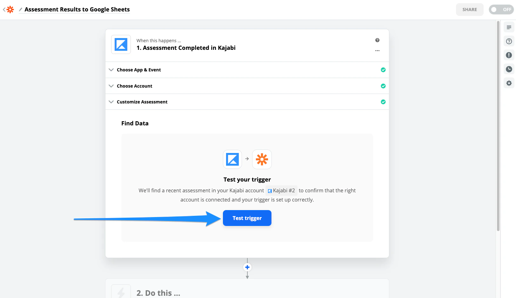Image resolution: width=516 pixels, height=298 pixels.
Task: Click the SHARE button
Action: coord(470,10)
